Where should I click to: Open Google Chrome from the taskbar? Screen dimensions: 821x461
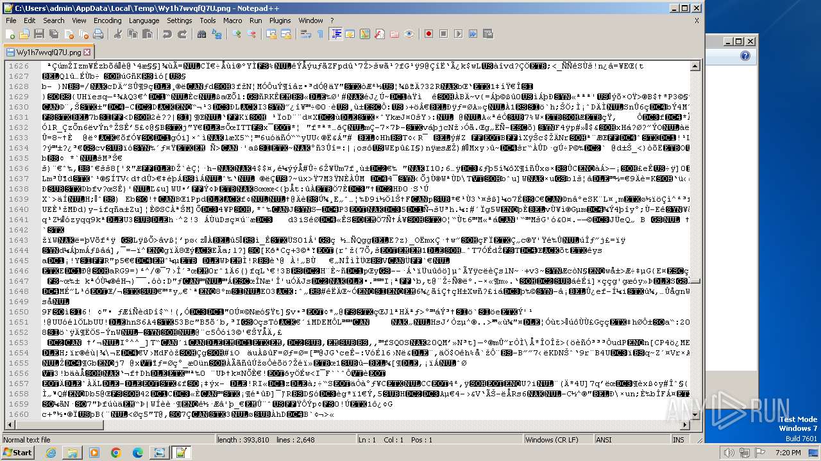point(115,453)
